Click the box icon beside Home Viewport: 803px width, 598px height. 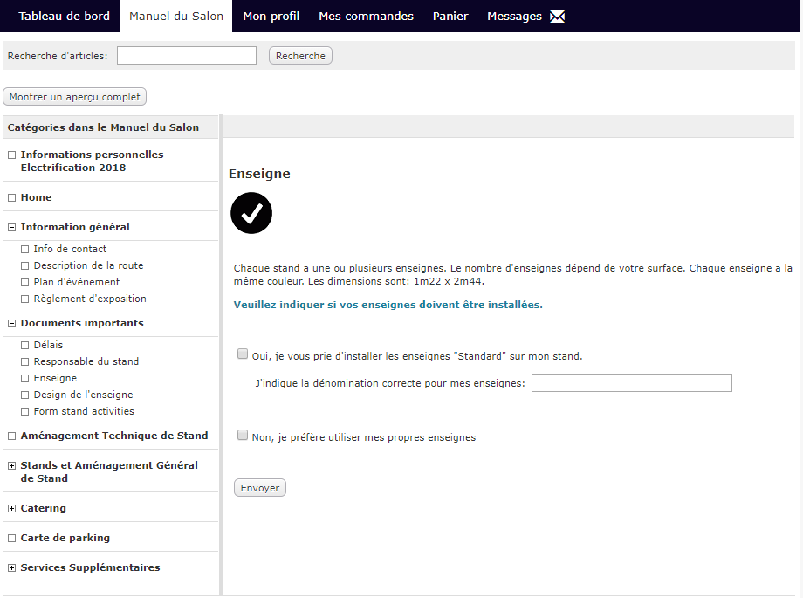(11, 198)
